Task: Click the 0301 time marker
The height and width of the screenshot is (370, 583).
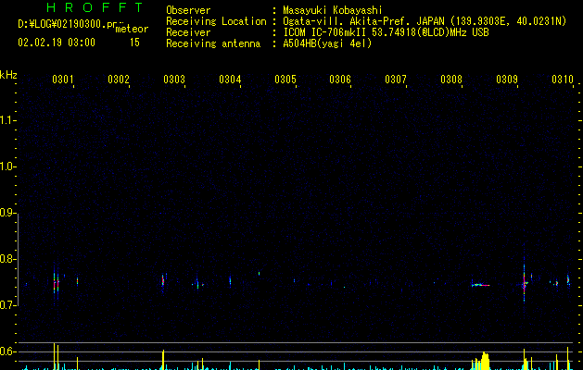Action: coord(62,80)
